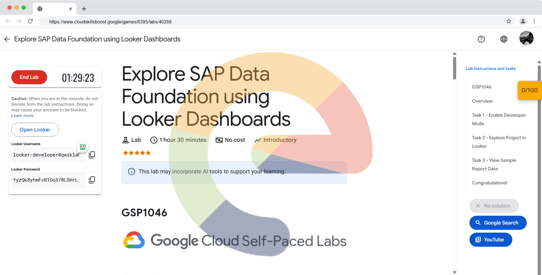Click the back arrow beside lab title

[x=7, y=39]
